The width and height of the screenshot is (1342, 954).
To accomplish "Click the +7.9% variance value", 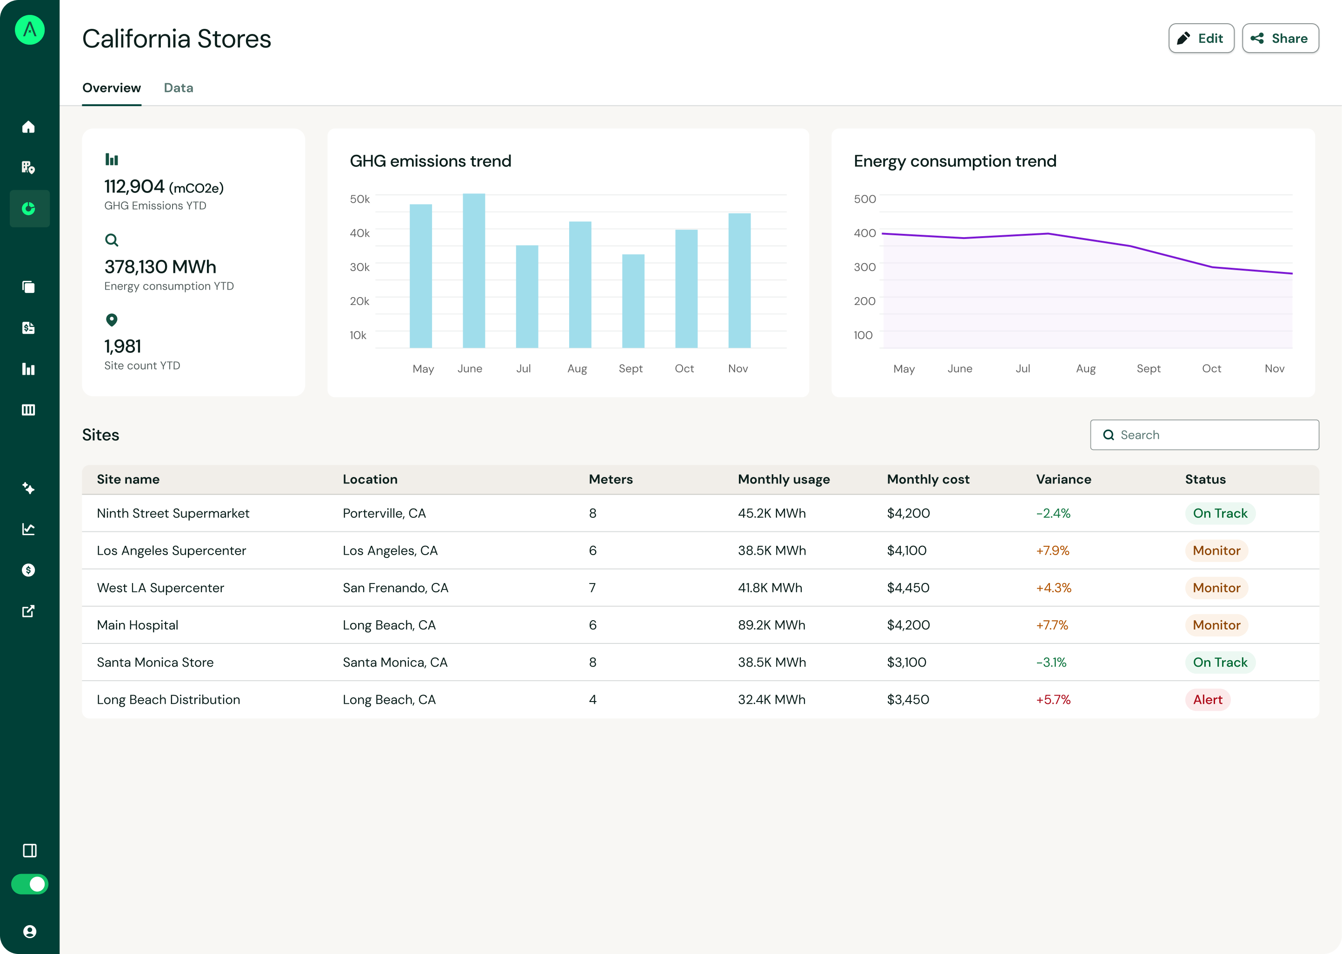I will (x=1052, y=550).
